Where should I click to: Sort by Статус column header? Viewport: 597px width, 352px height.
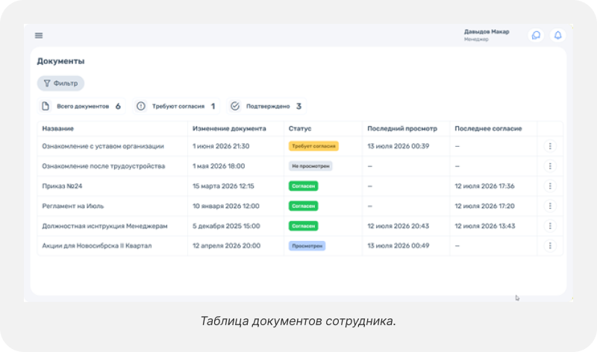click(300, 128)
